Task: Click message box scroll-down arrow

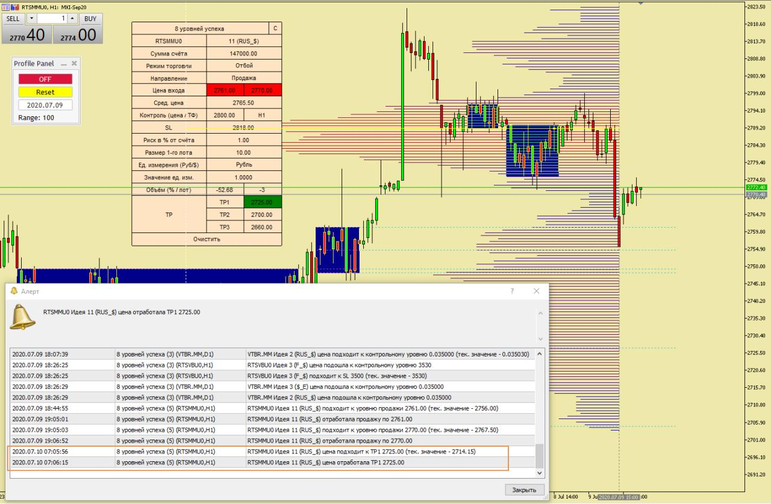Action: [540, 338]
